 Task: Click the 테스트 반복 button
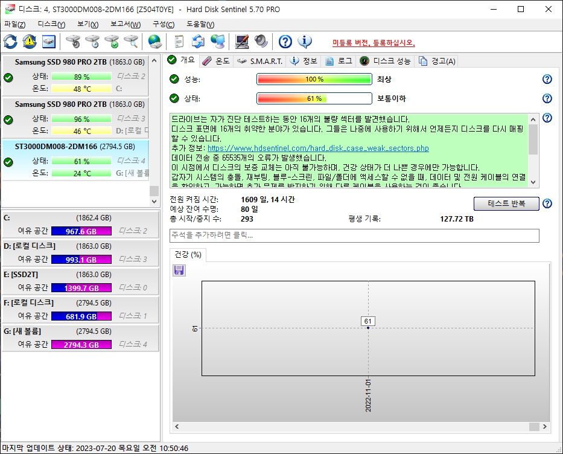[506, 203]
